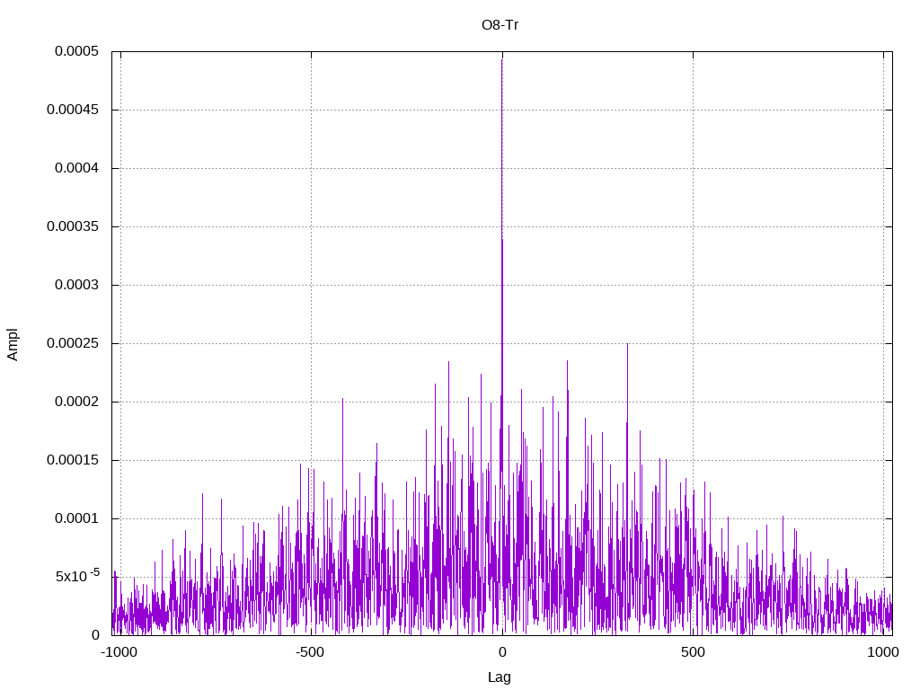Click the 0.00015 y-axis tick label
Screen dimensions: 920x690
pos(73,460)
